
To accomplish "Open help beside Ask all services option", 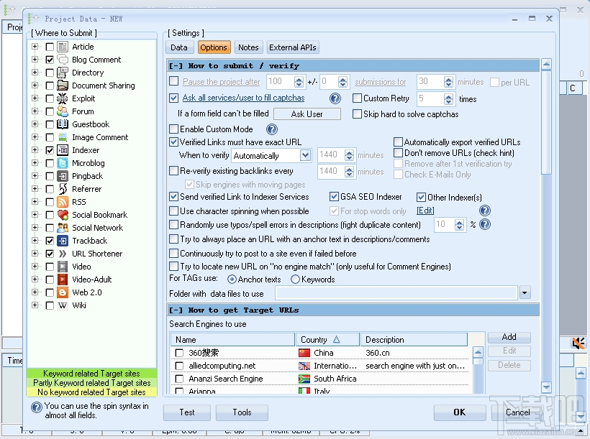I will tap(335, 98).
